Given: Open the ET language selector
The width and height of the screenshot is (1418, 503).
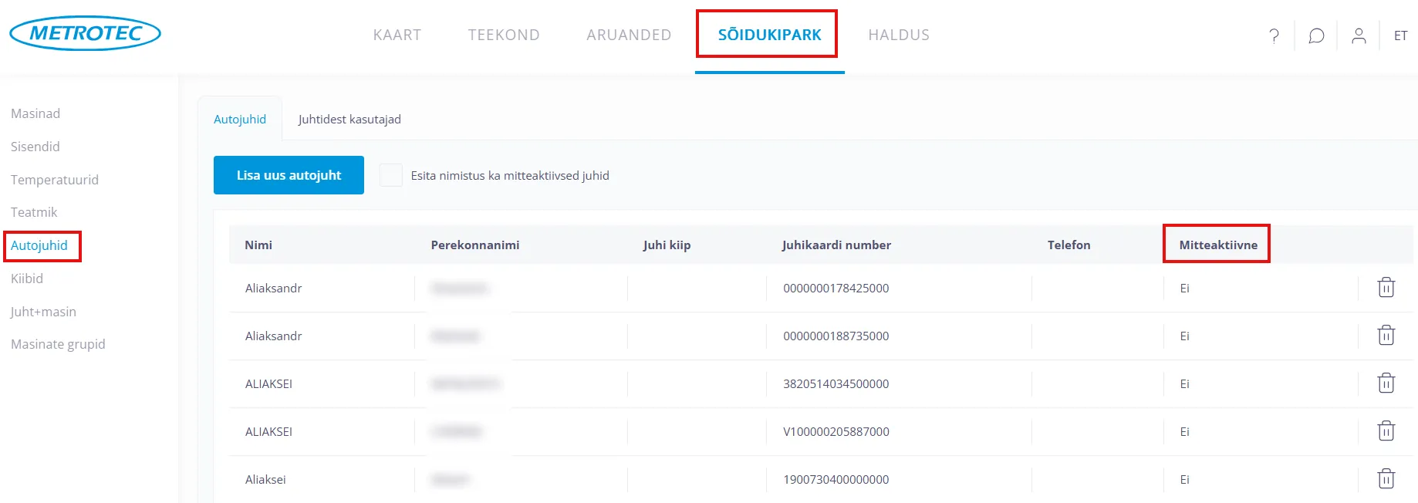Looking at the screenshot, I should click(x=1400, y=35).
